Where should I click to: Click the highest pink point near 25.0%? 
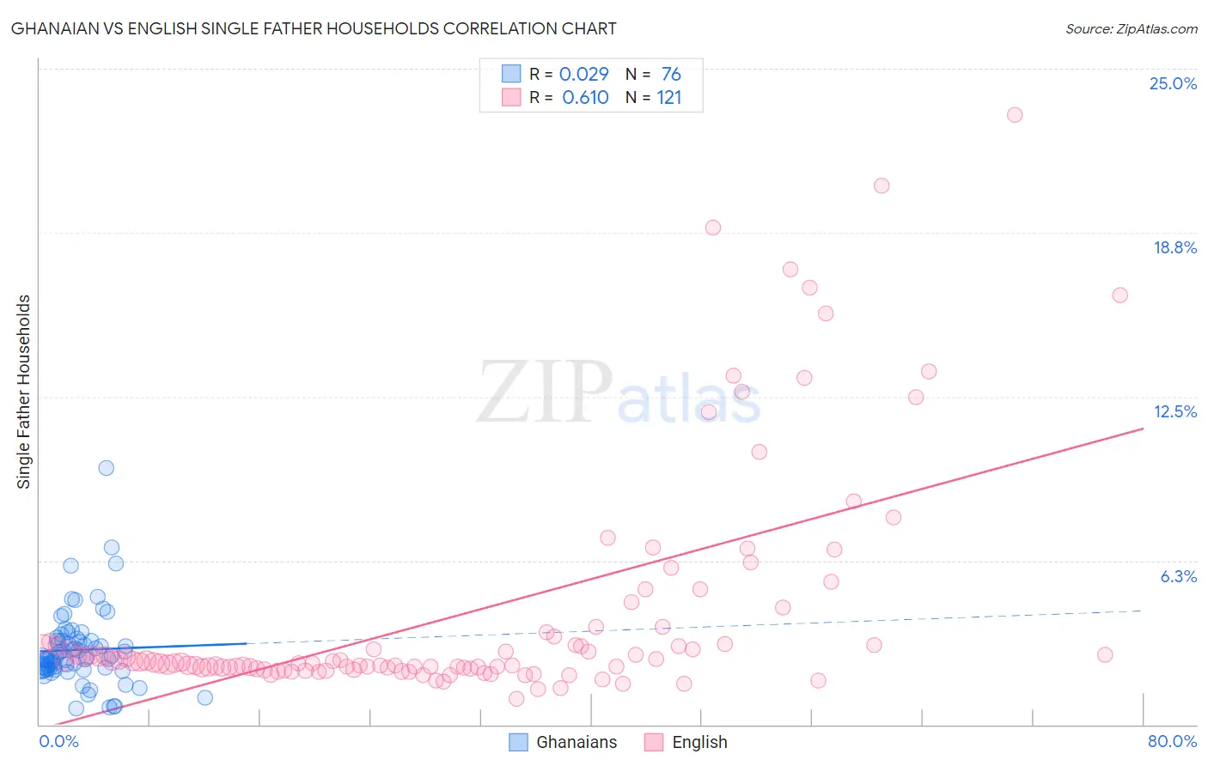(x=1015, y=115)
